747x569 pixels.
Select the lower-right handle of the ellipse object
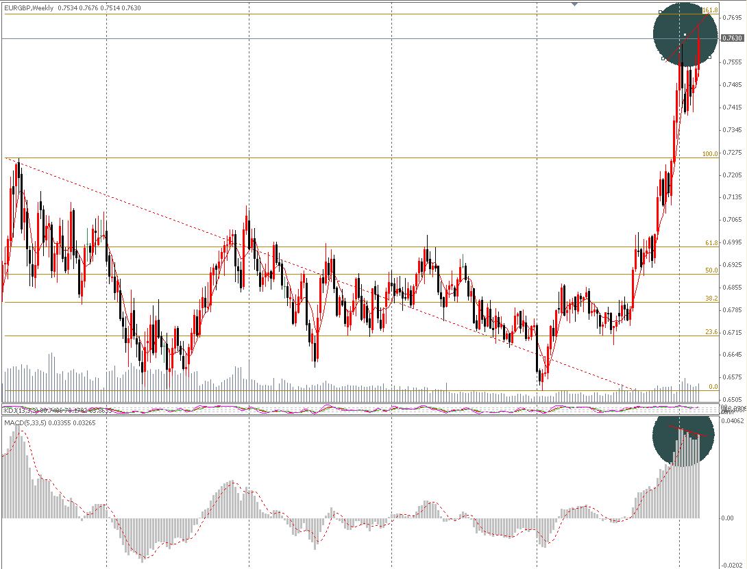[x=710, y=57]
